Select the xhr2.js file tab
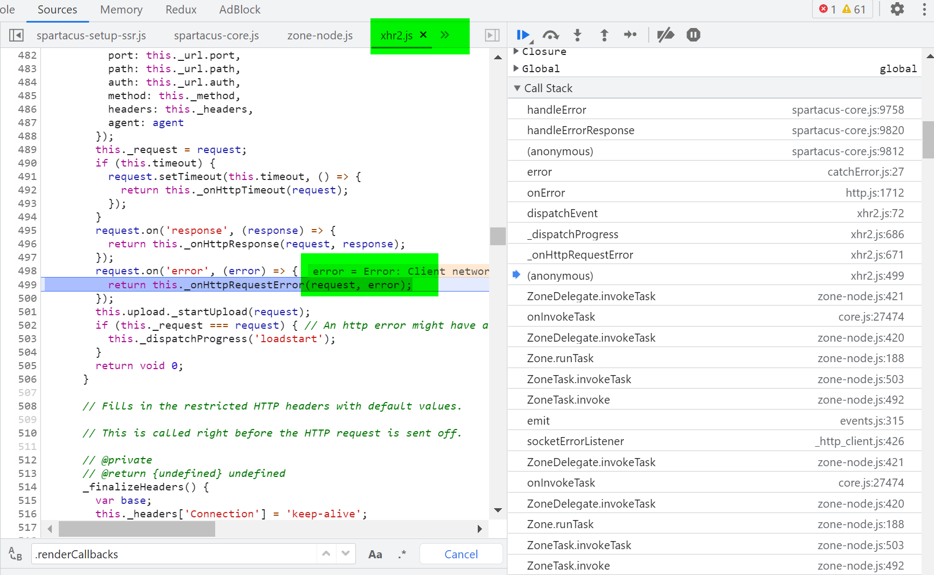This screenshot has height=575, width=934. point(396,36)
